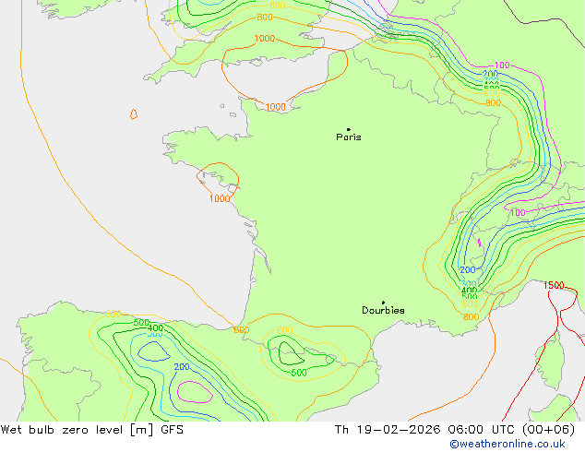585x452 pixels.
Task: Click the magenta 100 label over Germany
Action: coord(502,65)
